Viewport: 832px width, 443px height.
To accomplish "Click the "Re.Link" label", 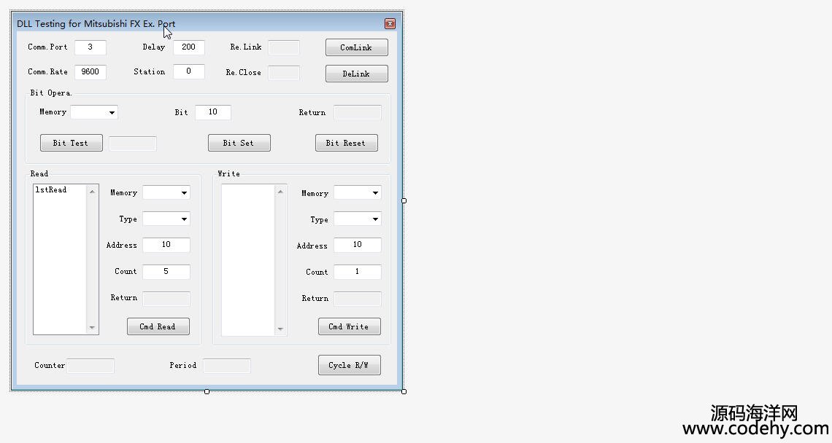I will [246, 47].
